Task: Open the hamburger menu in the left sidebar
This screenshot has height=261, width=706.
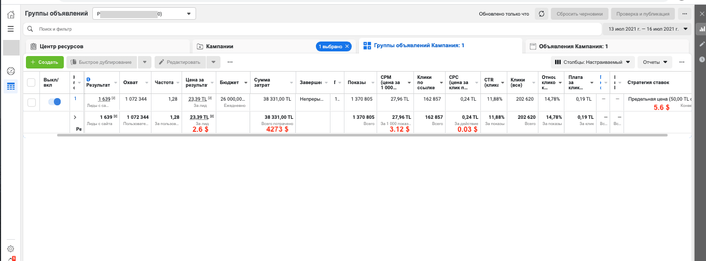Action: coord(10,29)
